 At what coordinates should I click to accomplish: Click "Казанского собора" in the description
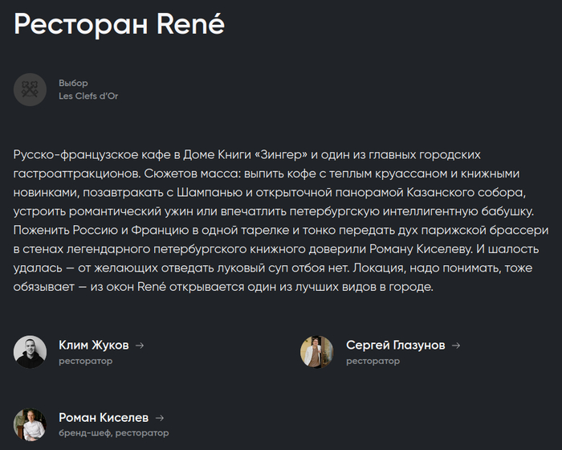[x=466, y=192]
